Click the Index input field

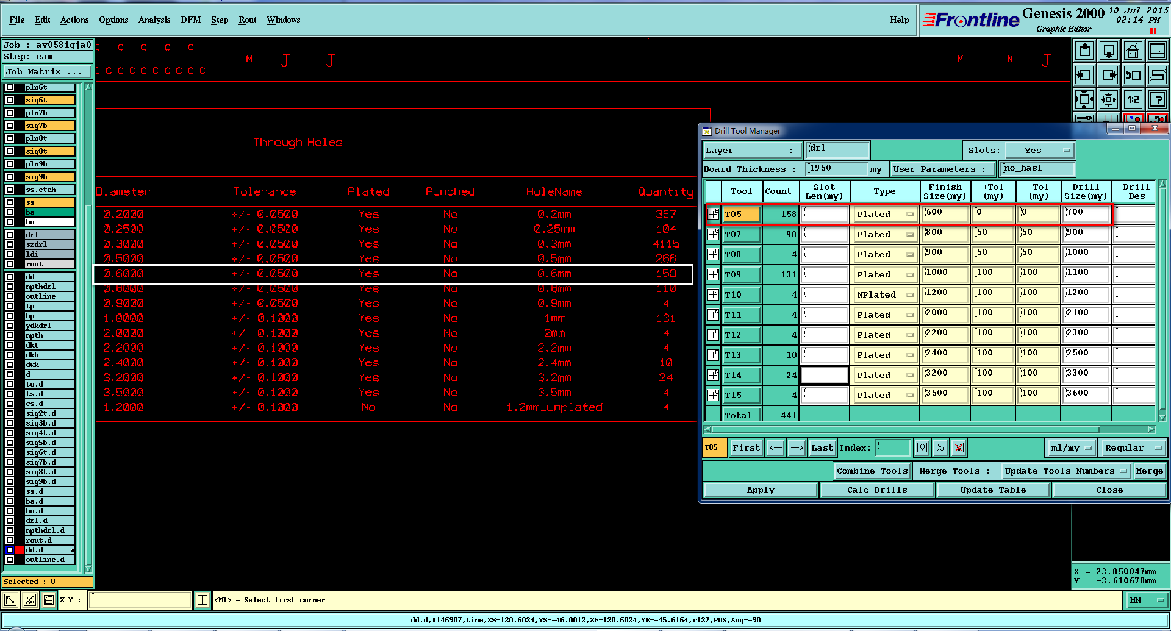(x=893, y=447)
